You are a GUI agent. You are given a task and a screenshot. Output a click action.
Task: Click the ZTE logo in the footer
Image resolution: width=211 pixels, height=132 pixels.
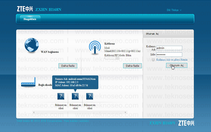point(186,123)
